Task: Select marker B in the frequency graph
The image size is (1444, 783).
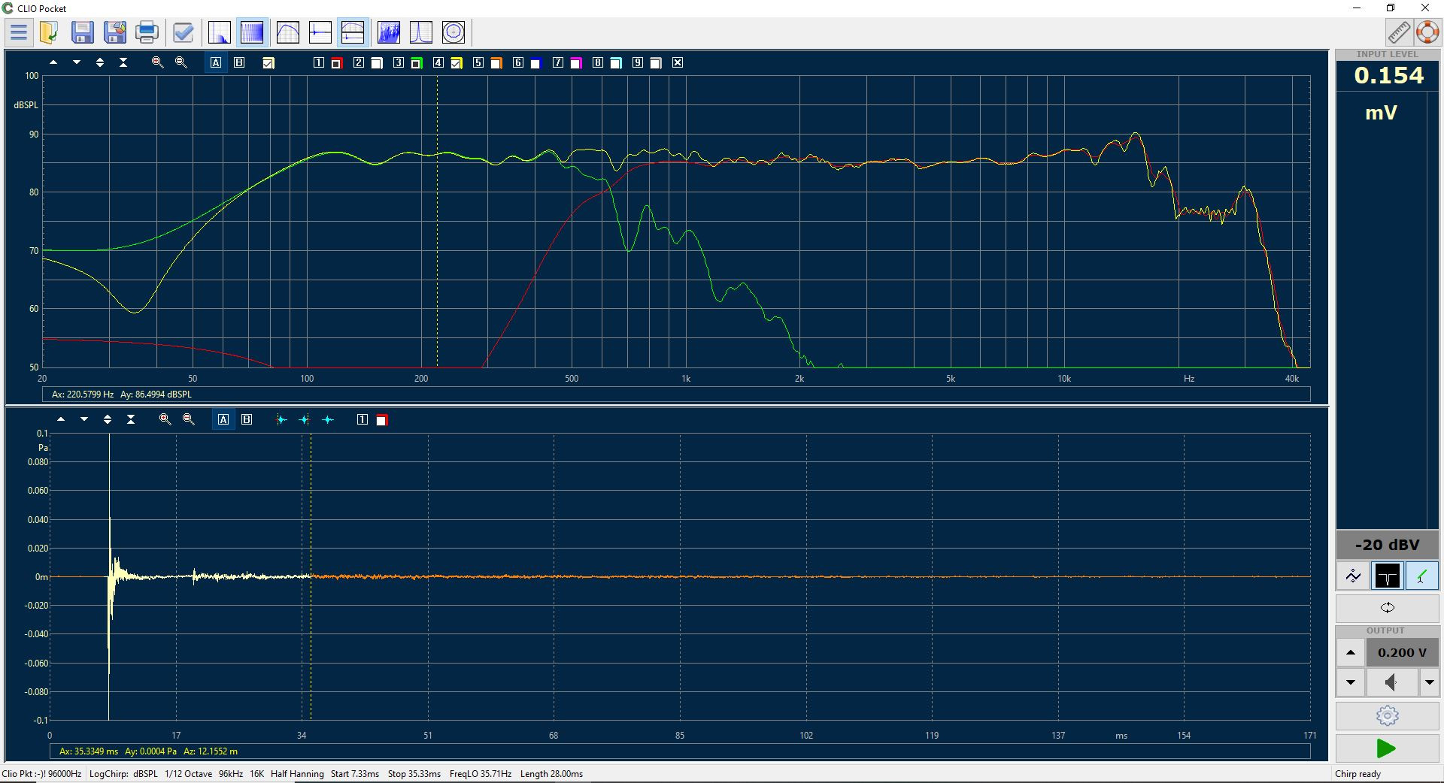Action: [x=239, y=63]
